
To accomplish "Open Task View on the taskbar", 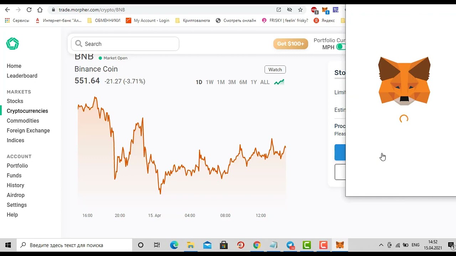I will pyautogui.click(x=157, y=245).
